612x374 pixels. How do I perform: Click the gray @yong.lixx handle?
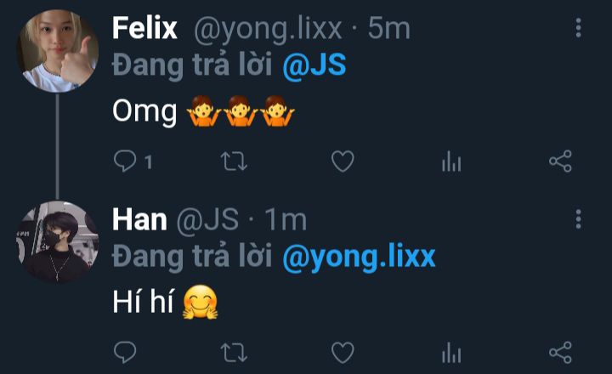click(x=268, y=30)
